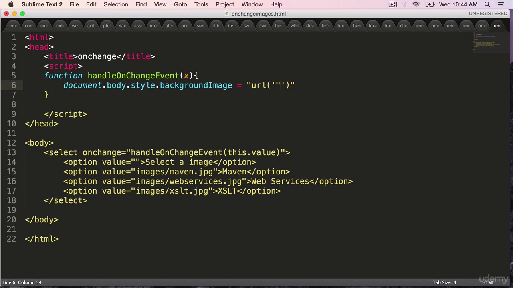Click the UNREGISTERED label in title bar
Image resolution: width=513 pixels, height=288 pixels.
(x=488, y=14)
